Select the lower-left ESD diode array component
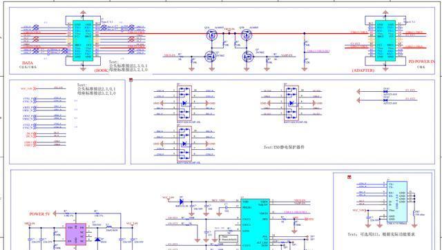This screenshot has height=250, width=442. pyautogui.click(x=184, y=144)
